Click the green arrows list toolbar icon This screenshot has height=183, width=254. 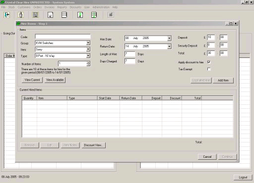[x=94, y=15]
